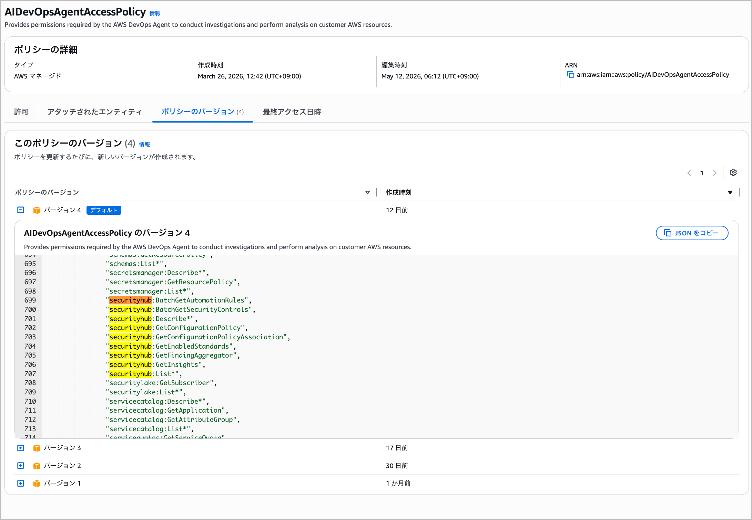Click the 17 日前 creation time cell
Image resolution: width=752 pixels, height=520 pixels.
coord(397,448)
